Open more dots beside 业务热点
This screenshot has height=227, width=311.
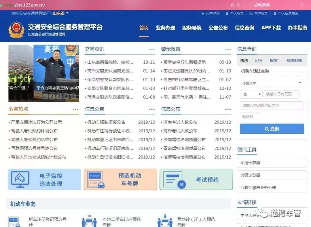pyautogui.click(x=76, y=109)
